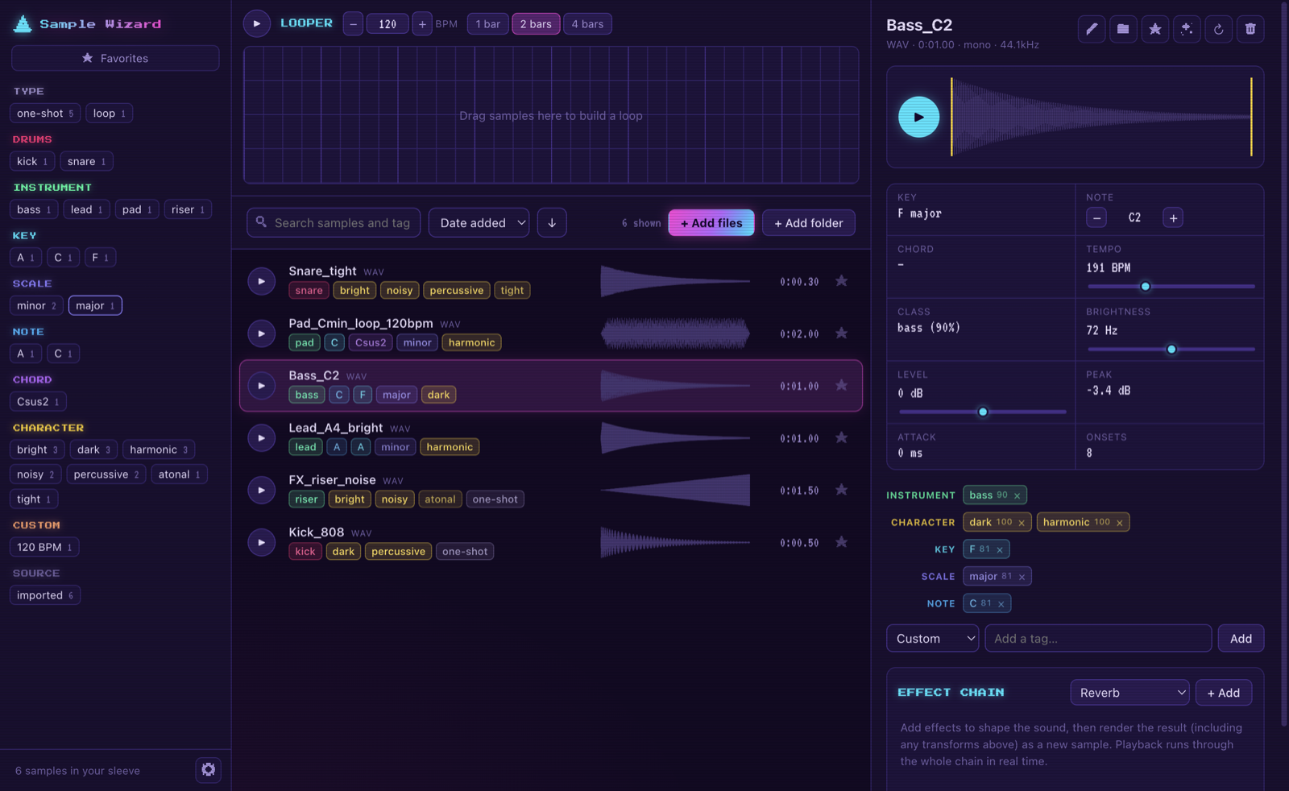Star the Pad_Cmin_loop_120bpm sample
1289x791 pixels.
point(841,333)
